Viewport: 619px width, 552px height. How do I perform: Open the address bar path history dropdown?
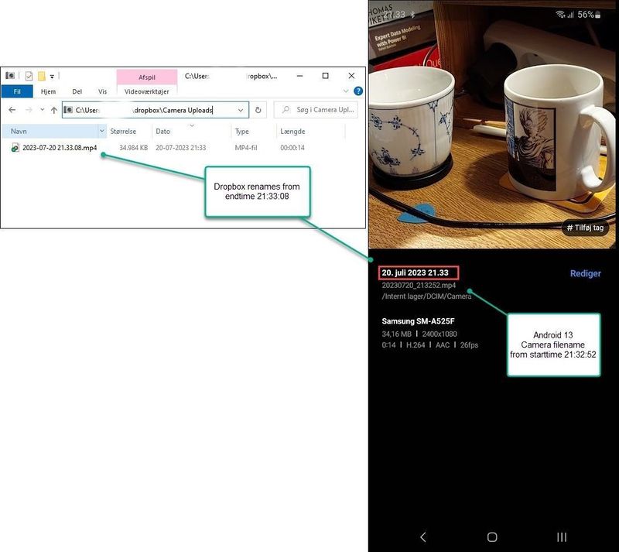click(x=241, y=110)
